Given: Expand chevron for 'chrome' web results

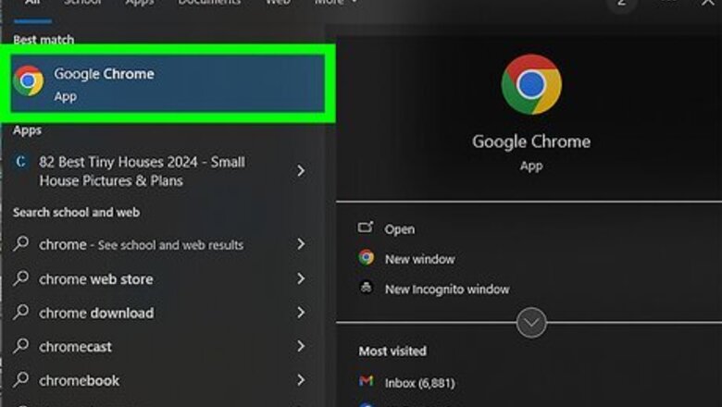Looking at the screenshot, I should (301, 244).
